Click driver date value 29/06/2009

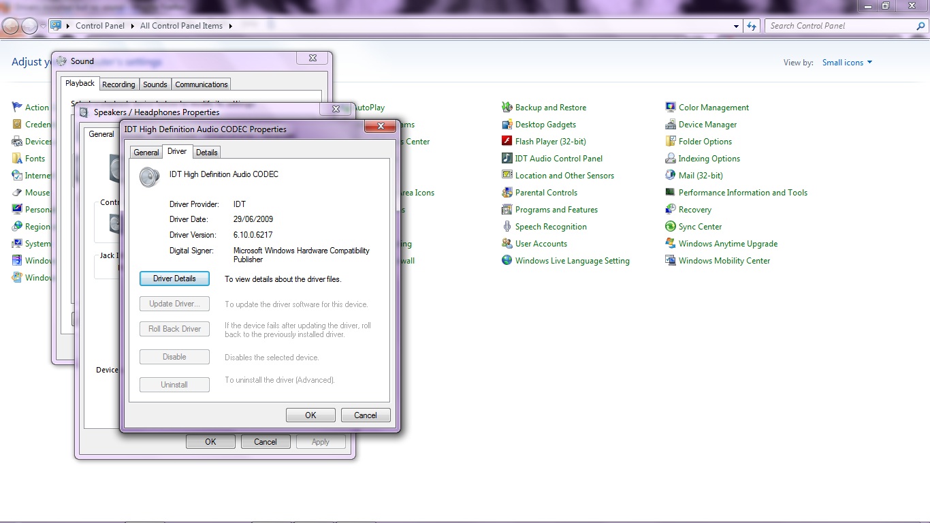254,219
